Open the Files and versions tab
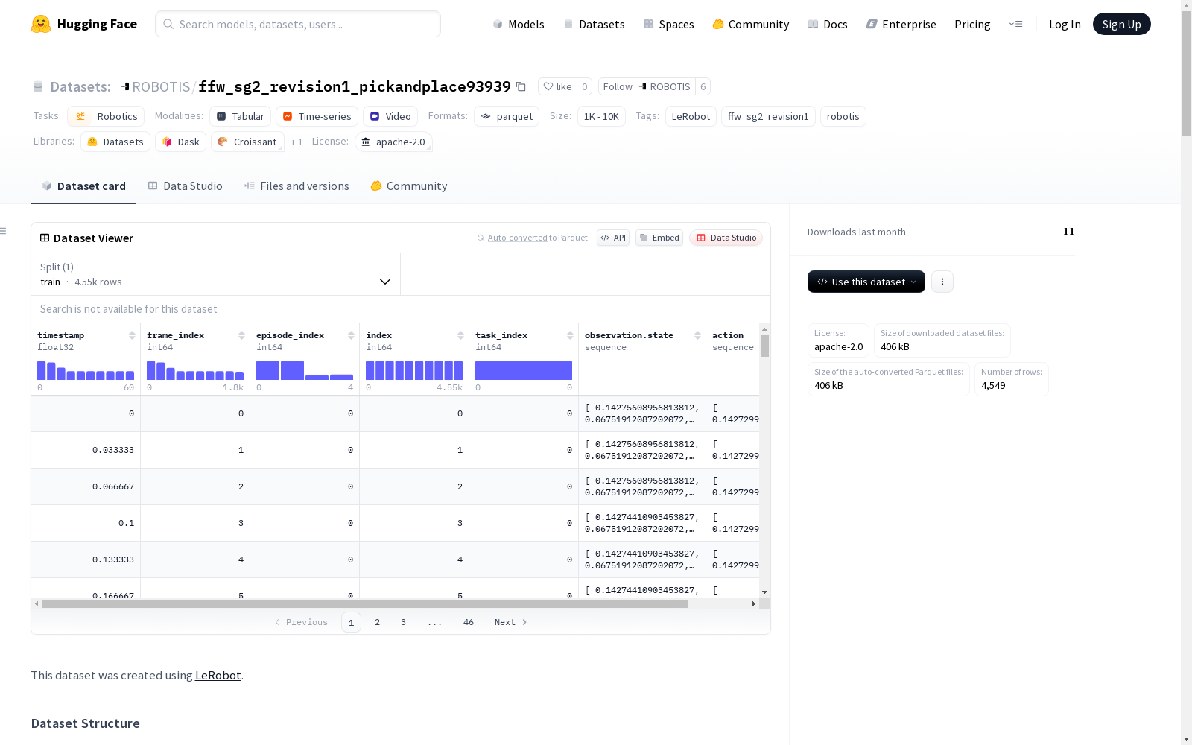Screen dimensions: 1192x745 click(297, 186)
